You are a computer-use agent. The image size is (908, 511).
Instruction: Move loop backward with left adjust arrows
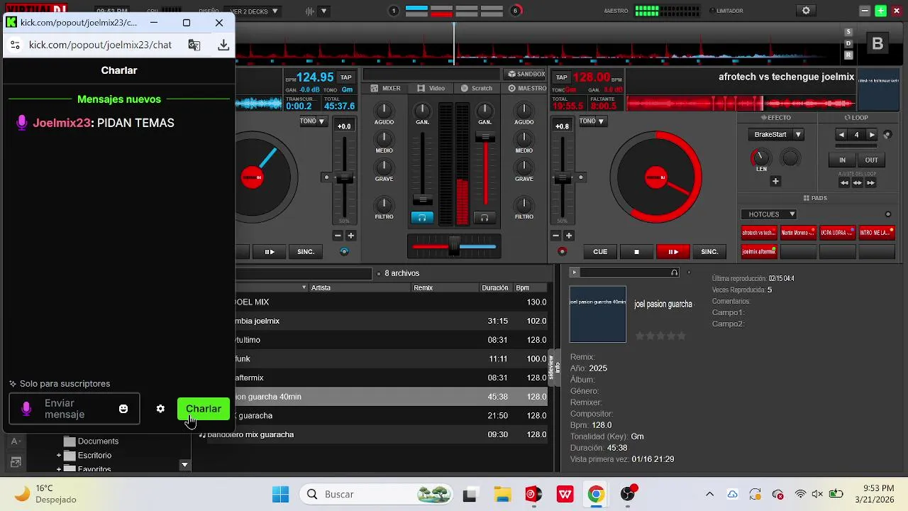[844, 183]
